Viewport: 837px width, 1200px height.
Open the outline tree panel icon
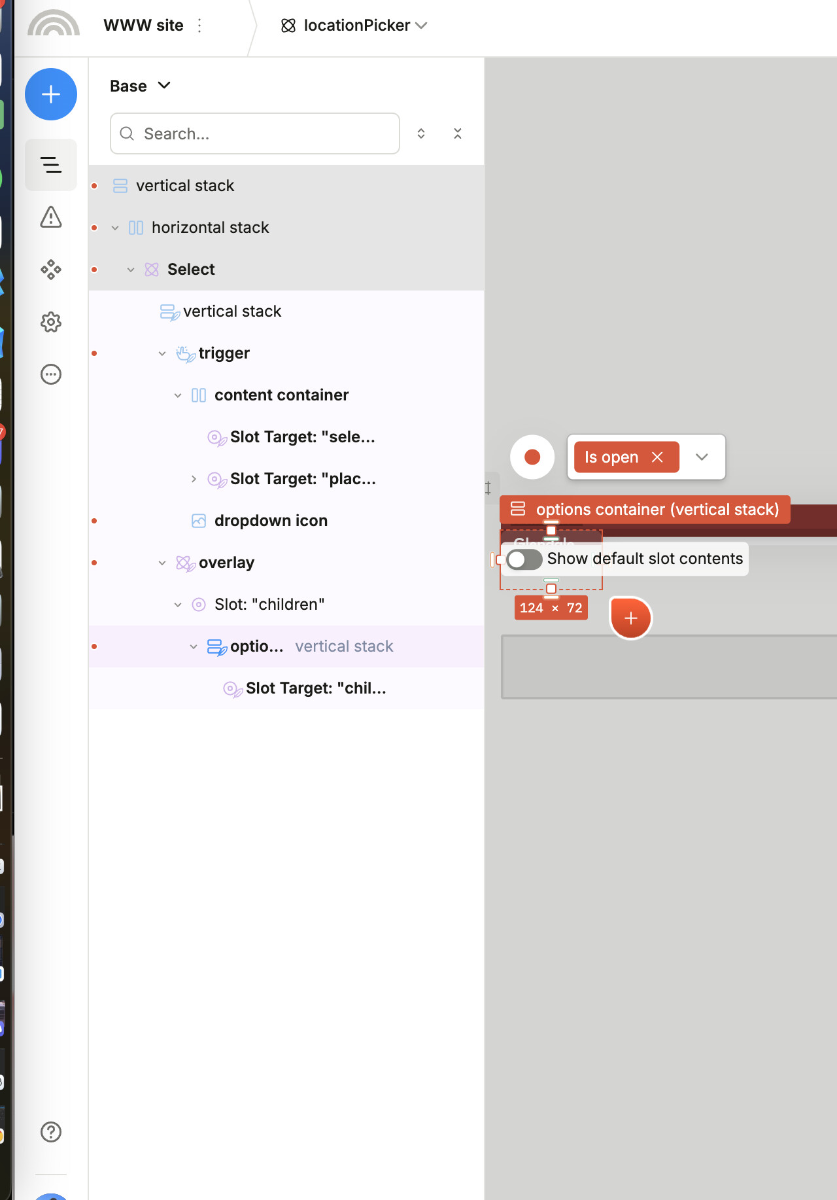51,165
